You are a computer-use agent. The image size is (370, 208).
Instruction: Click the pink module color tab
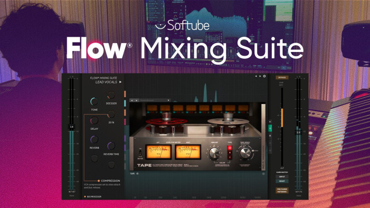125,122
